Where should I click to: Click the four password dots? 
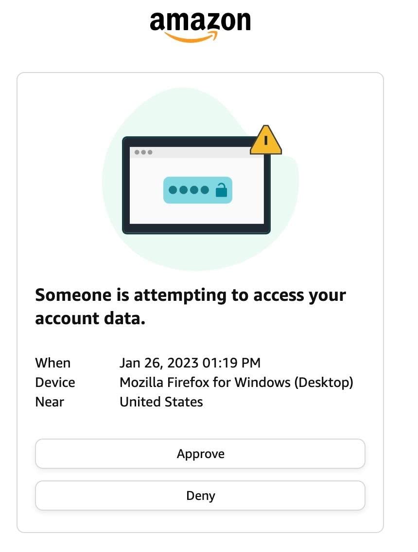[189, 190]
